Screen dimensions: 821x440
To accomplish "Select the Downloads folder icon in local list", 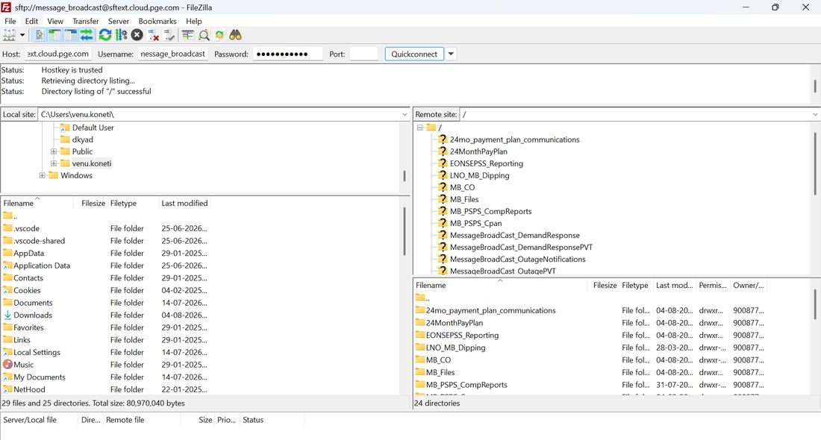I will click(x=7, y=315).
